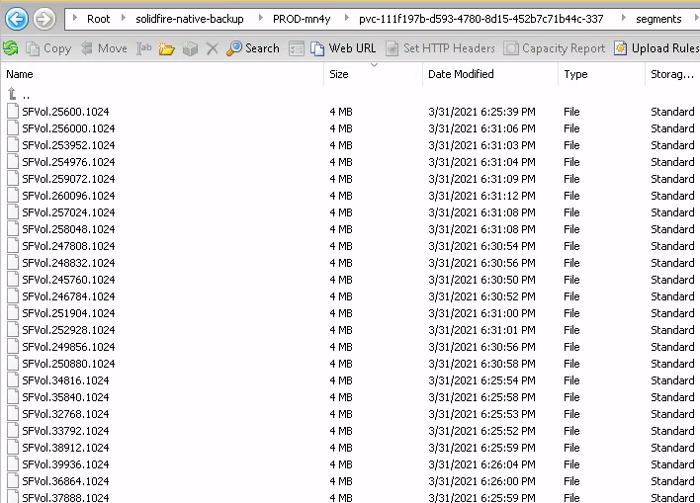The image size is (700, 503).
Task: Select file SFVol.256000.1024
Action: click(68, 128)
